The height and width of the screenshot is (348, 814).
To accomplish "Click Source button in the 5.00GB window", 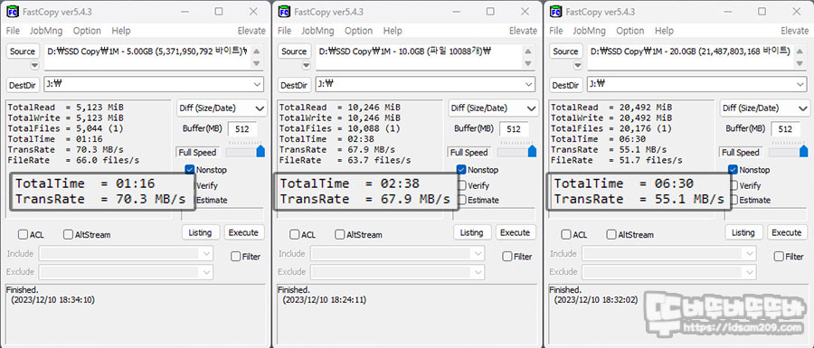I will (x=23, y=52).
